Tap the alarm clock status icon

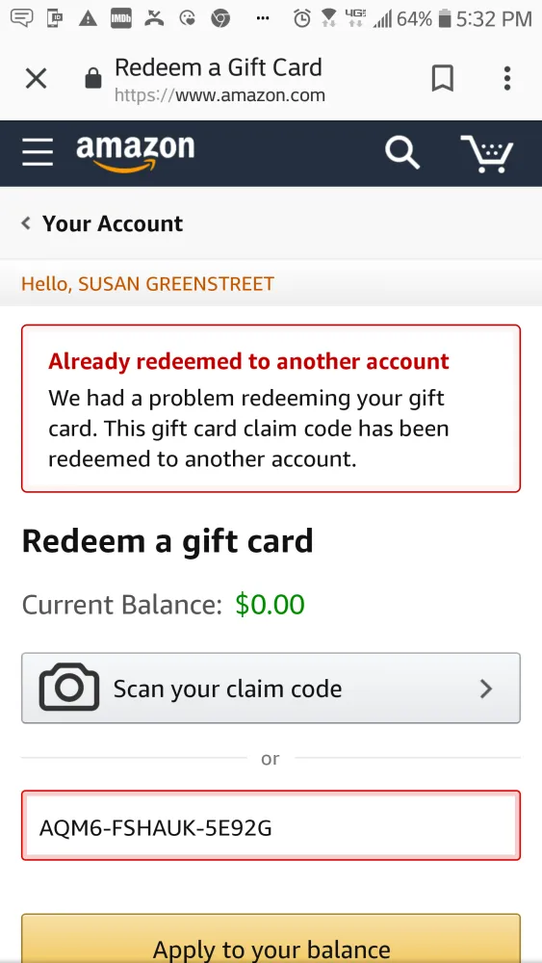click(301, 18)
